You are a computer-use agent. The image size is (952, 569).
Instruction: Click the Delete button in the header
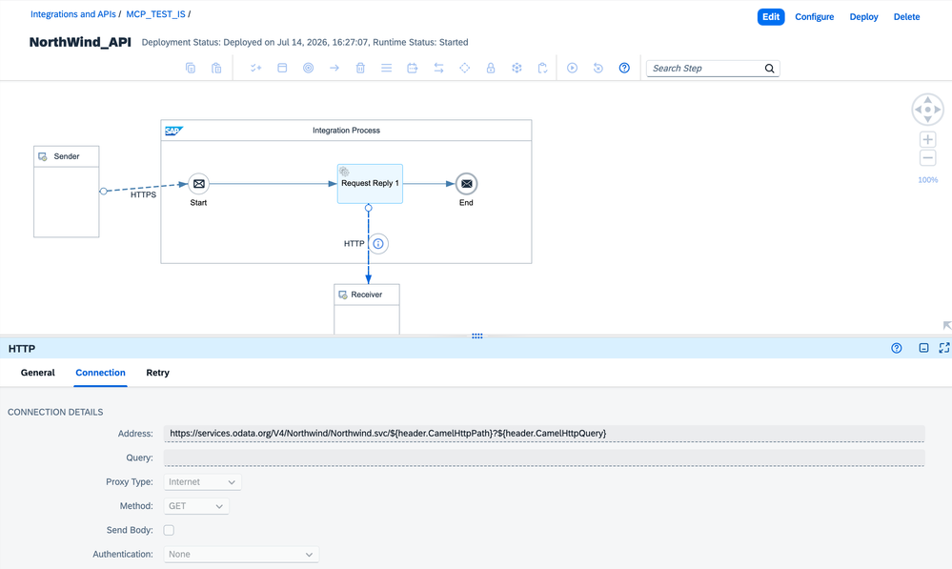tap(906, 17)
